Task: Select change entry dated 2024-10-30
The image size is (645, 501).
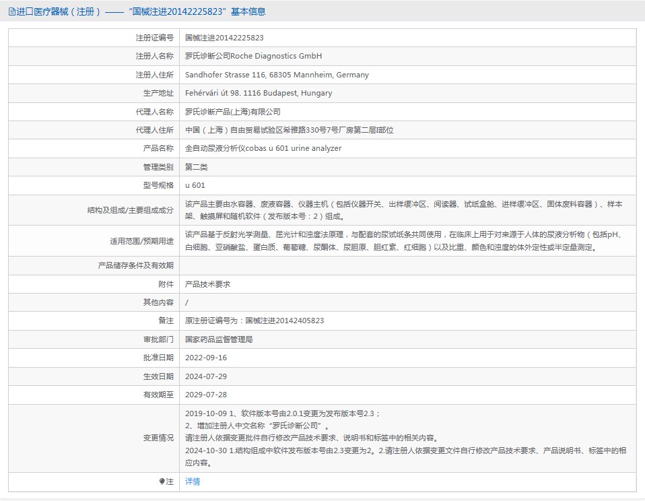Action: tap(405, 457)
